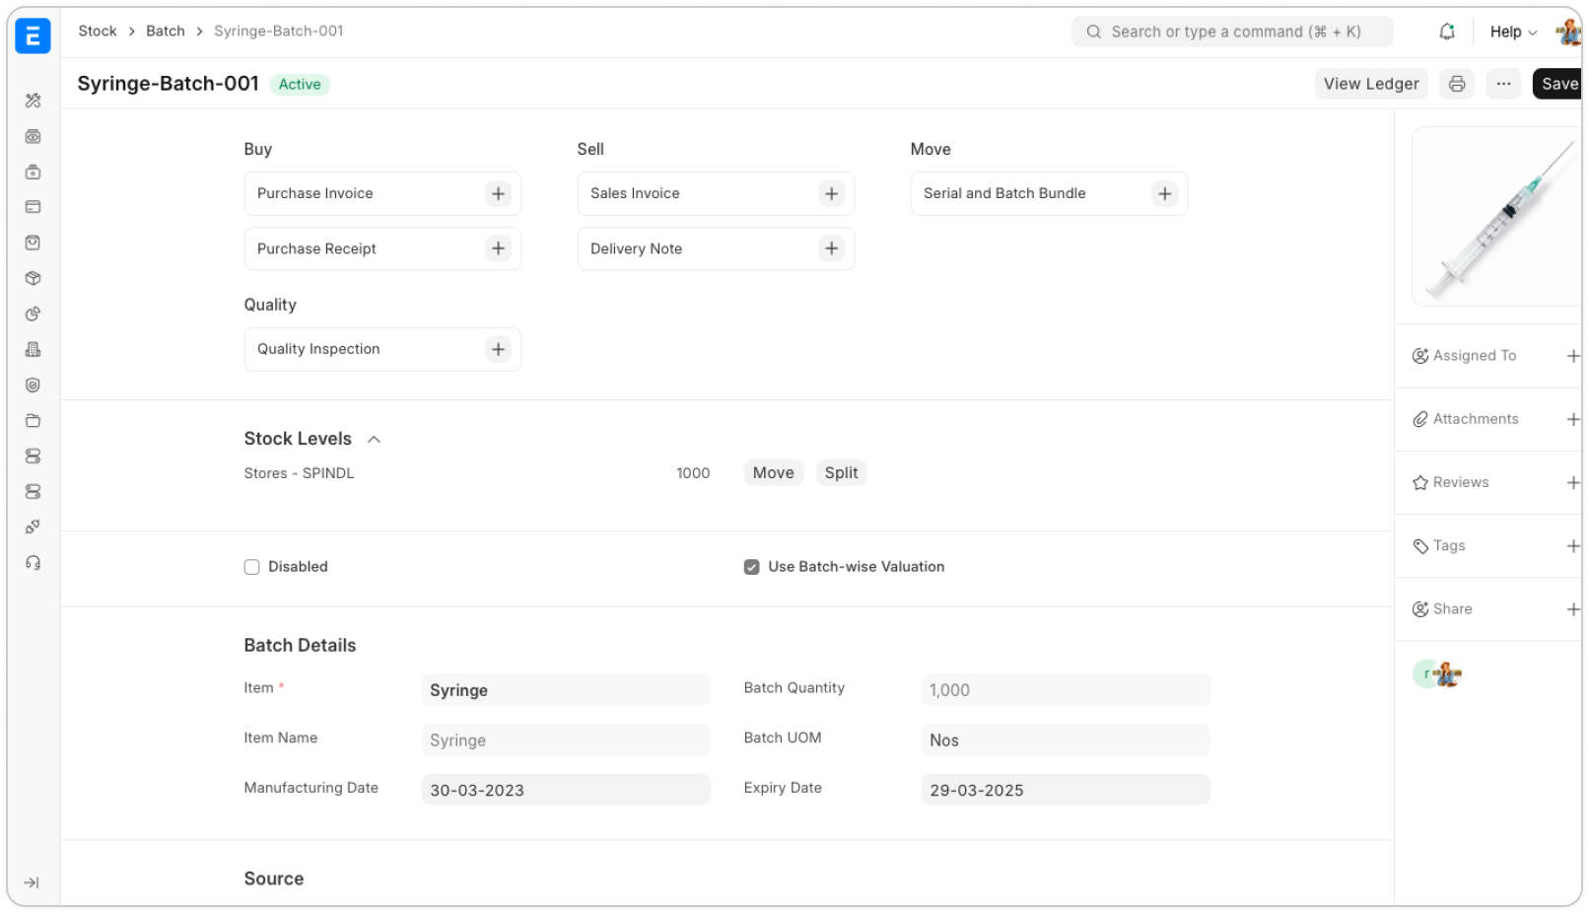Add a new Serial and Batch Bundle
This screenshot has width=1589, height=913.
(x=1164, y=194)
